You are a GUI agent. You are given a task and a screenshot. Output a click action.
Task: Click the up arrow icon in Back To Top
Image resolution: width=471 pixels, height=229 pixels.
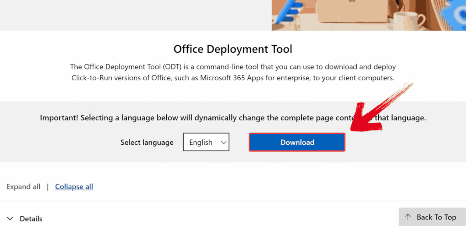(407, 217)
